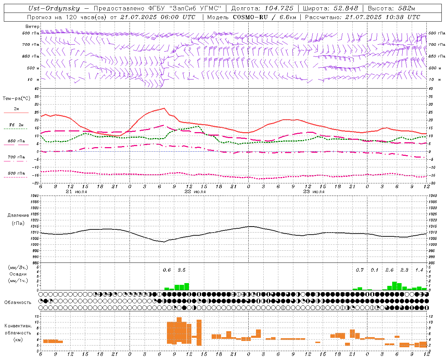Click the 2.6 precipitation amount value
The width and height of the screenshot is (447, 357).
pyautogui.click(x=389, y=270)
